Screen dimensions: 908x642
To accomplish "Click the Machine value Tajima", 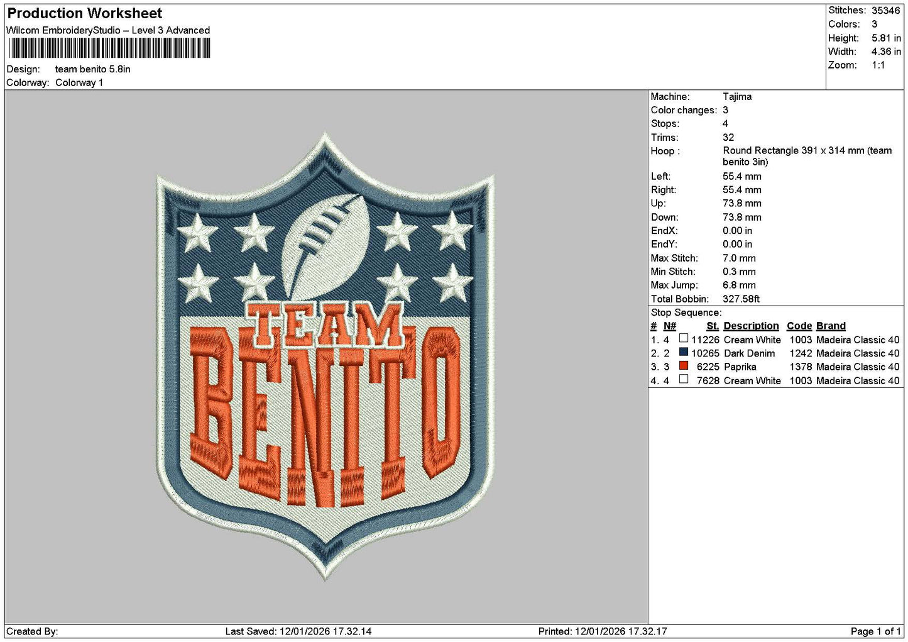I will coord(737,97).
